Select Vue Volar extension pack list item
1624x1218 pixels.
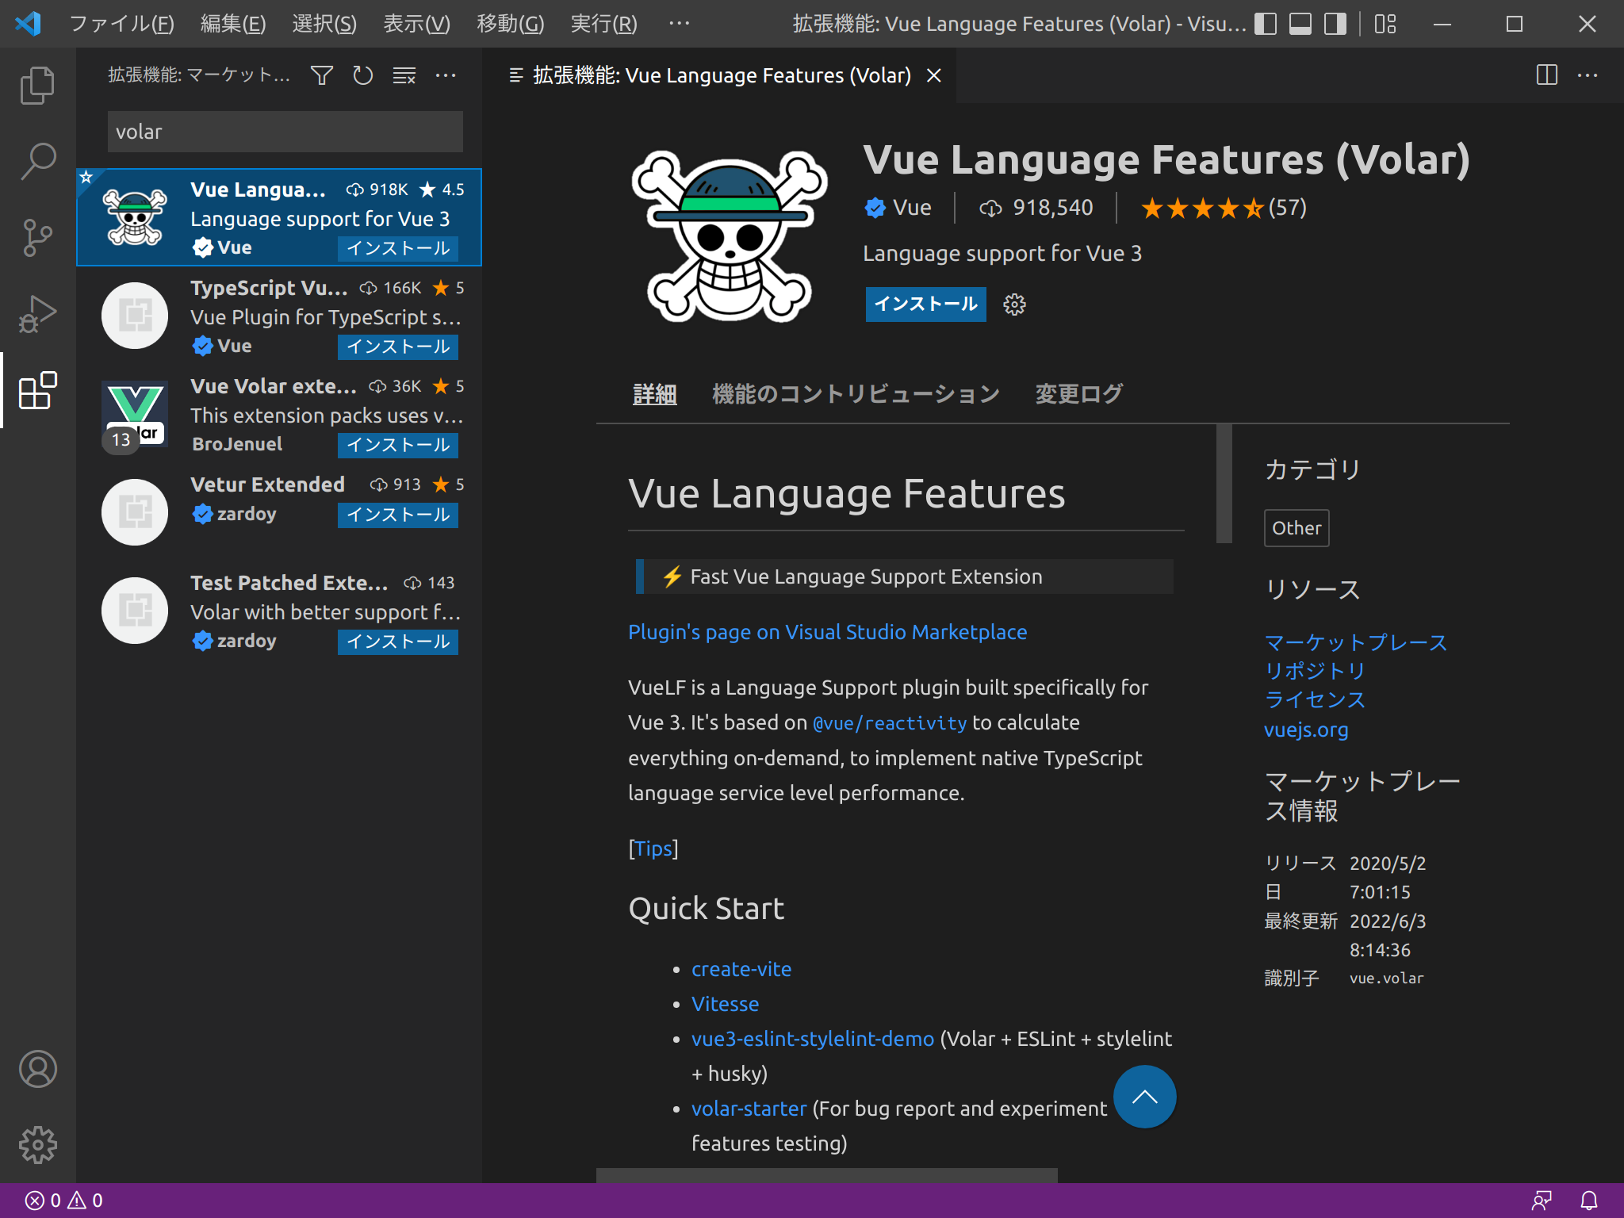(279, 414)
